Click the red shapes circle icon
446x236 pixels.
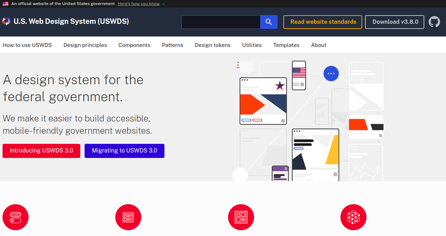click(x=241, y=218)
